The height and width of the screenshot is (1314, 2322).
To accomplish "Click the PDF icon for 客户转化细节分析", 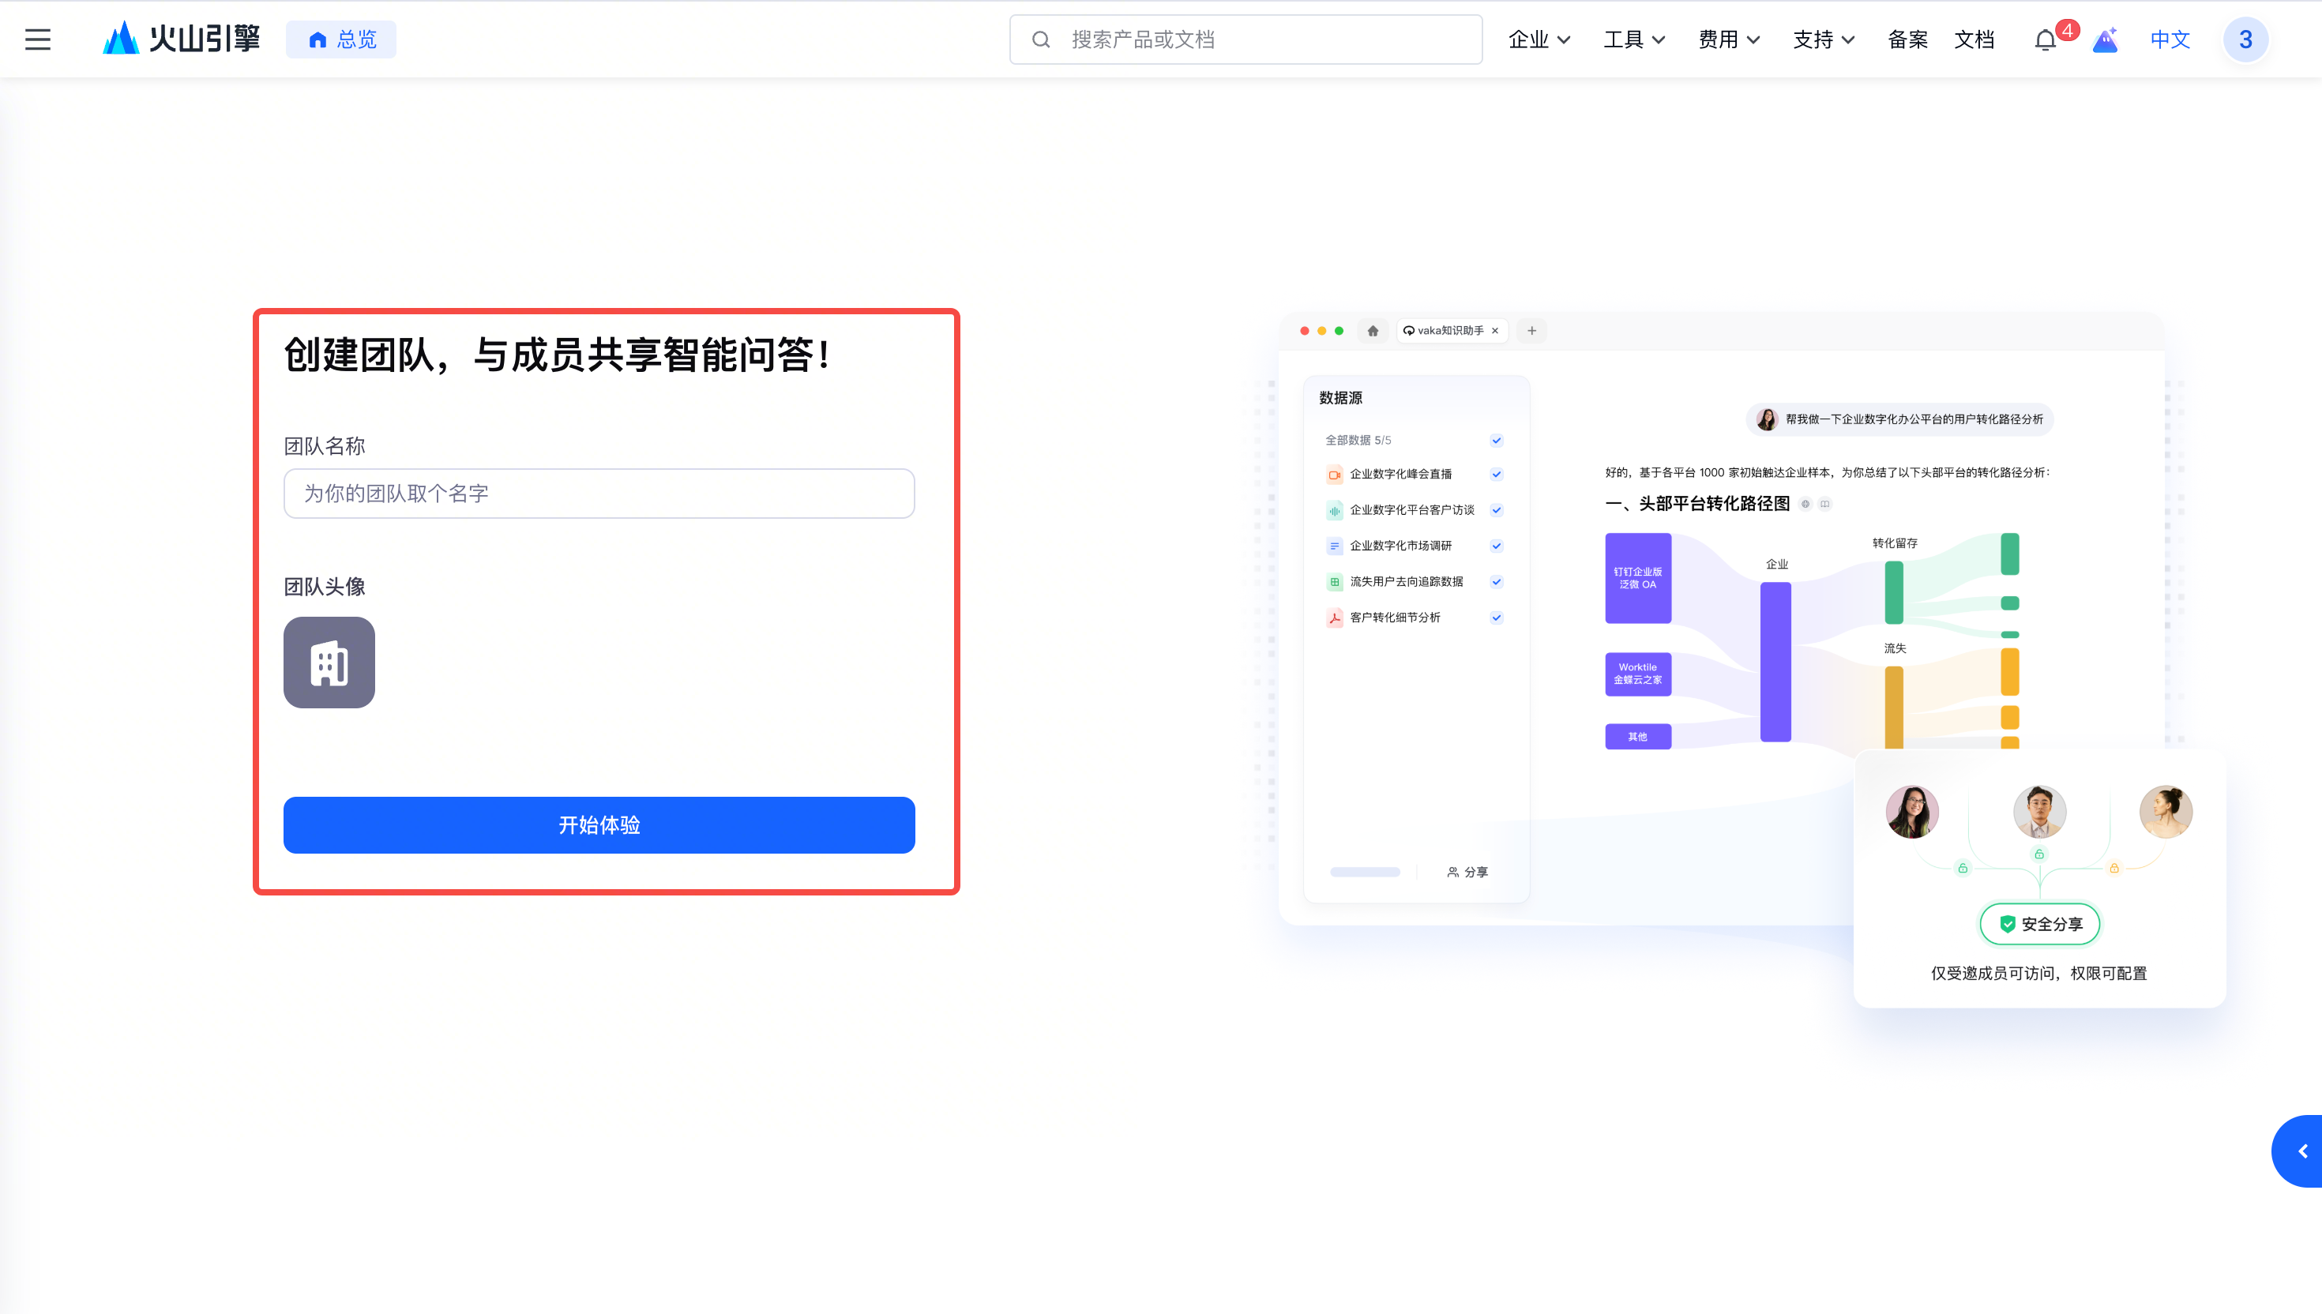I will click(x=1335, y=618).
